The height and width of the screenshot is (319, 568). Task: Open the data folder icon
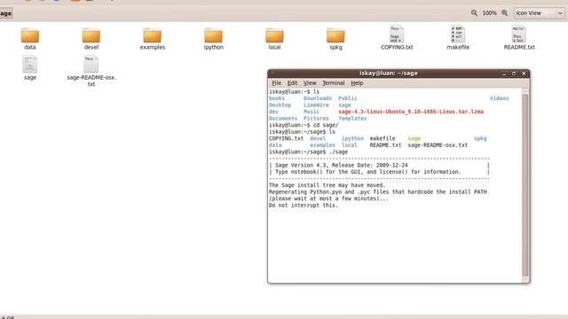(29, 35)
